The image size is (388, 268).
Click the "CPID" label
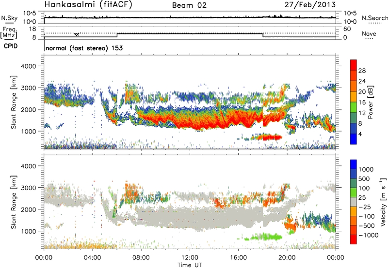[x=11, y=46]
